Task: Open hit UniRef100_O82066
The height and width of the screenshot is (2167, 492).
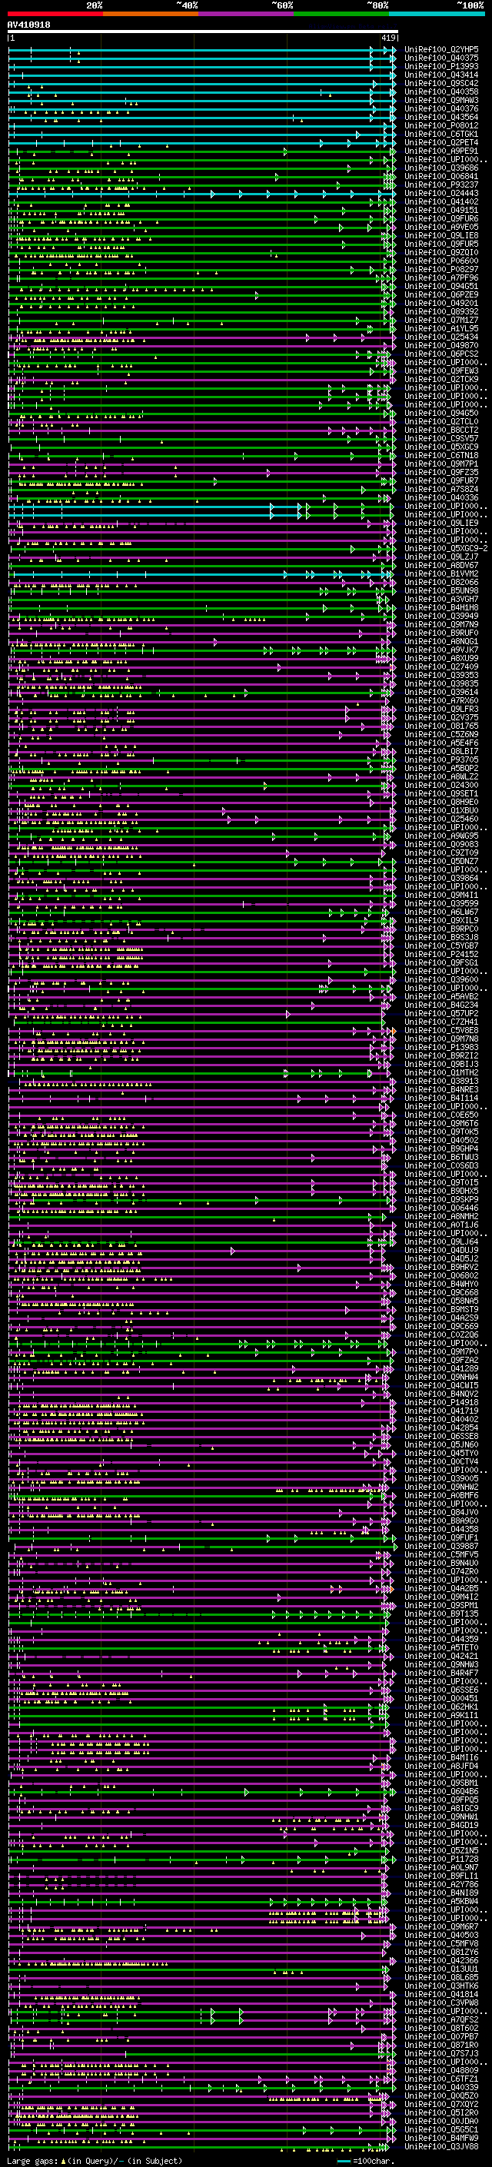Action: (441, 582)
